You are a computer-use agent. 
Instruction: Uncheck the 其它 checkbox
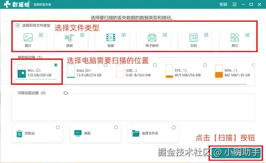(x=247, y=35)
